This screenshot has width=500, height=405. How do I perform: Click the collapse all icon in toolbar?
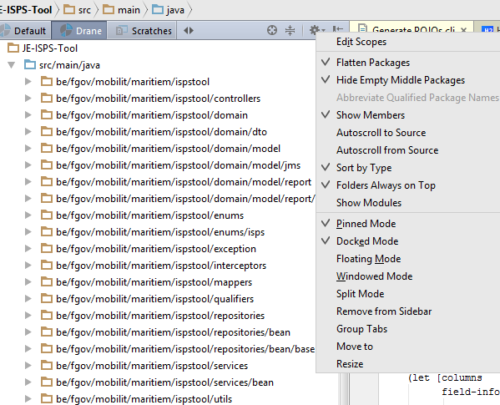pyautogui.click(x=290, y=31)
